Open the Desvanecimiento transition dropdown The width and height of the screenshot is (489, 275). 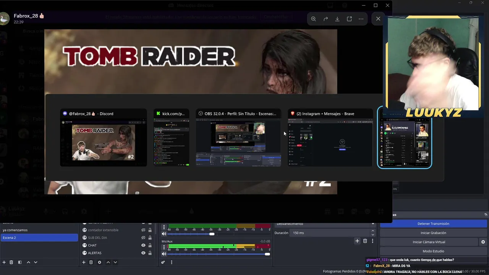coord(325,224)
